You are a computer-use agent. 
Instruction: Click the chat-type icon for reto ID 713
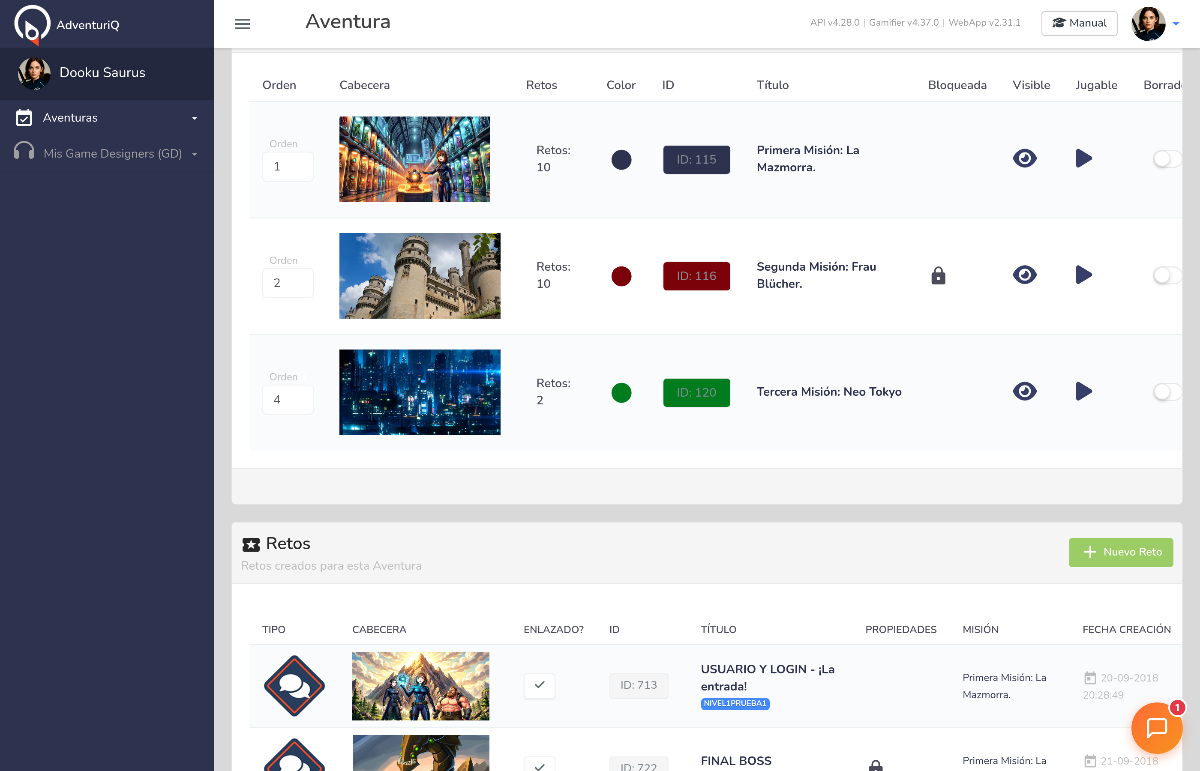294,685
